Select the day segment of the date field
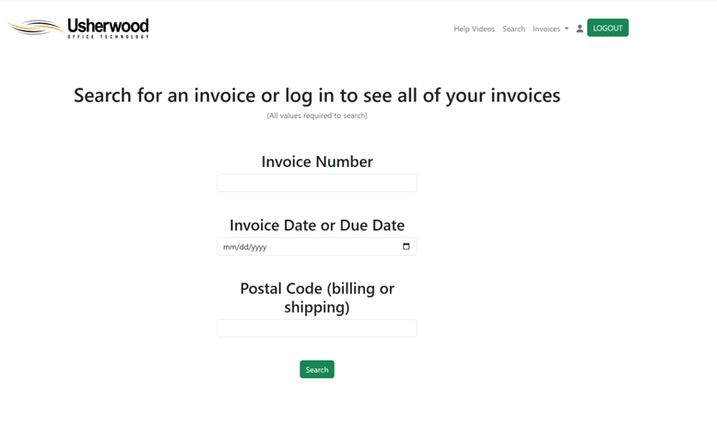The height and width of the screenshot is (429, 717). (241, 247)
